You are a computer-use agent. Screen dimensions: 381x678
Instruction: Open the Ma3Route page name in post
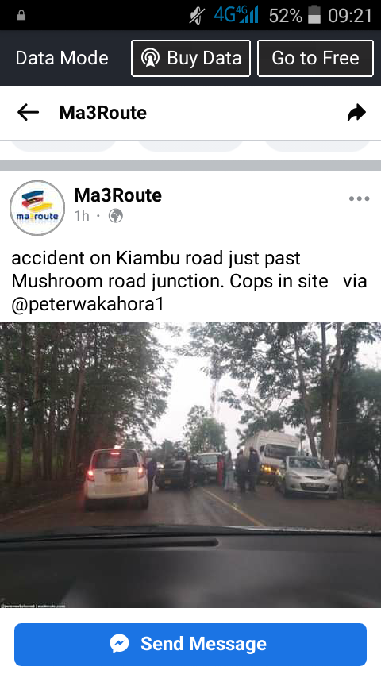pos(117,195)
